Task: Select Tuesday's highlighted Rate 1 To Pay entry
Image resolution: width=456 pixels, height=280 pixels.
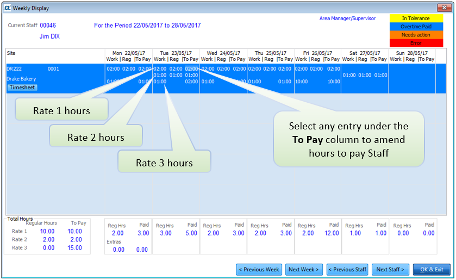Action: tap(191, 69)
